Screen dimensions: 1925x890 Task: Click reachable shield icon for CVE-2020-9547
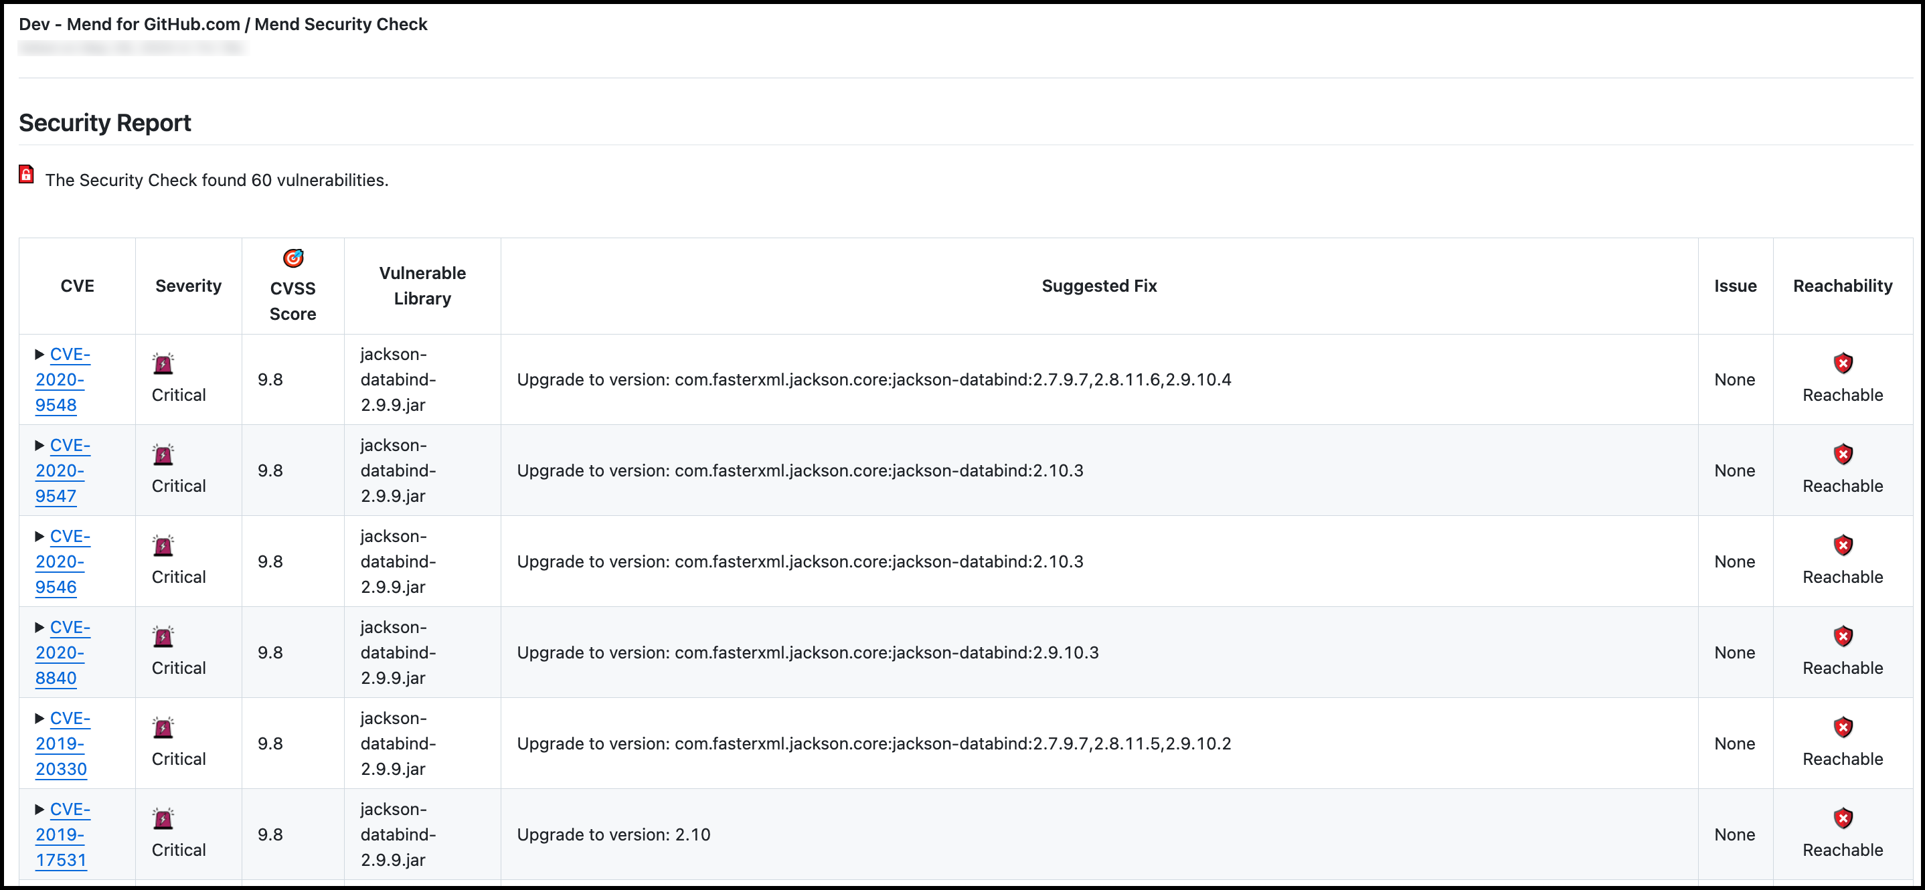pos(1843,454)
